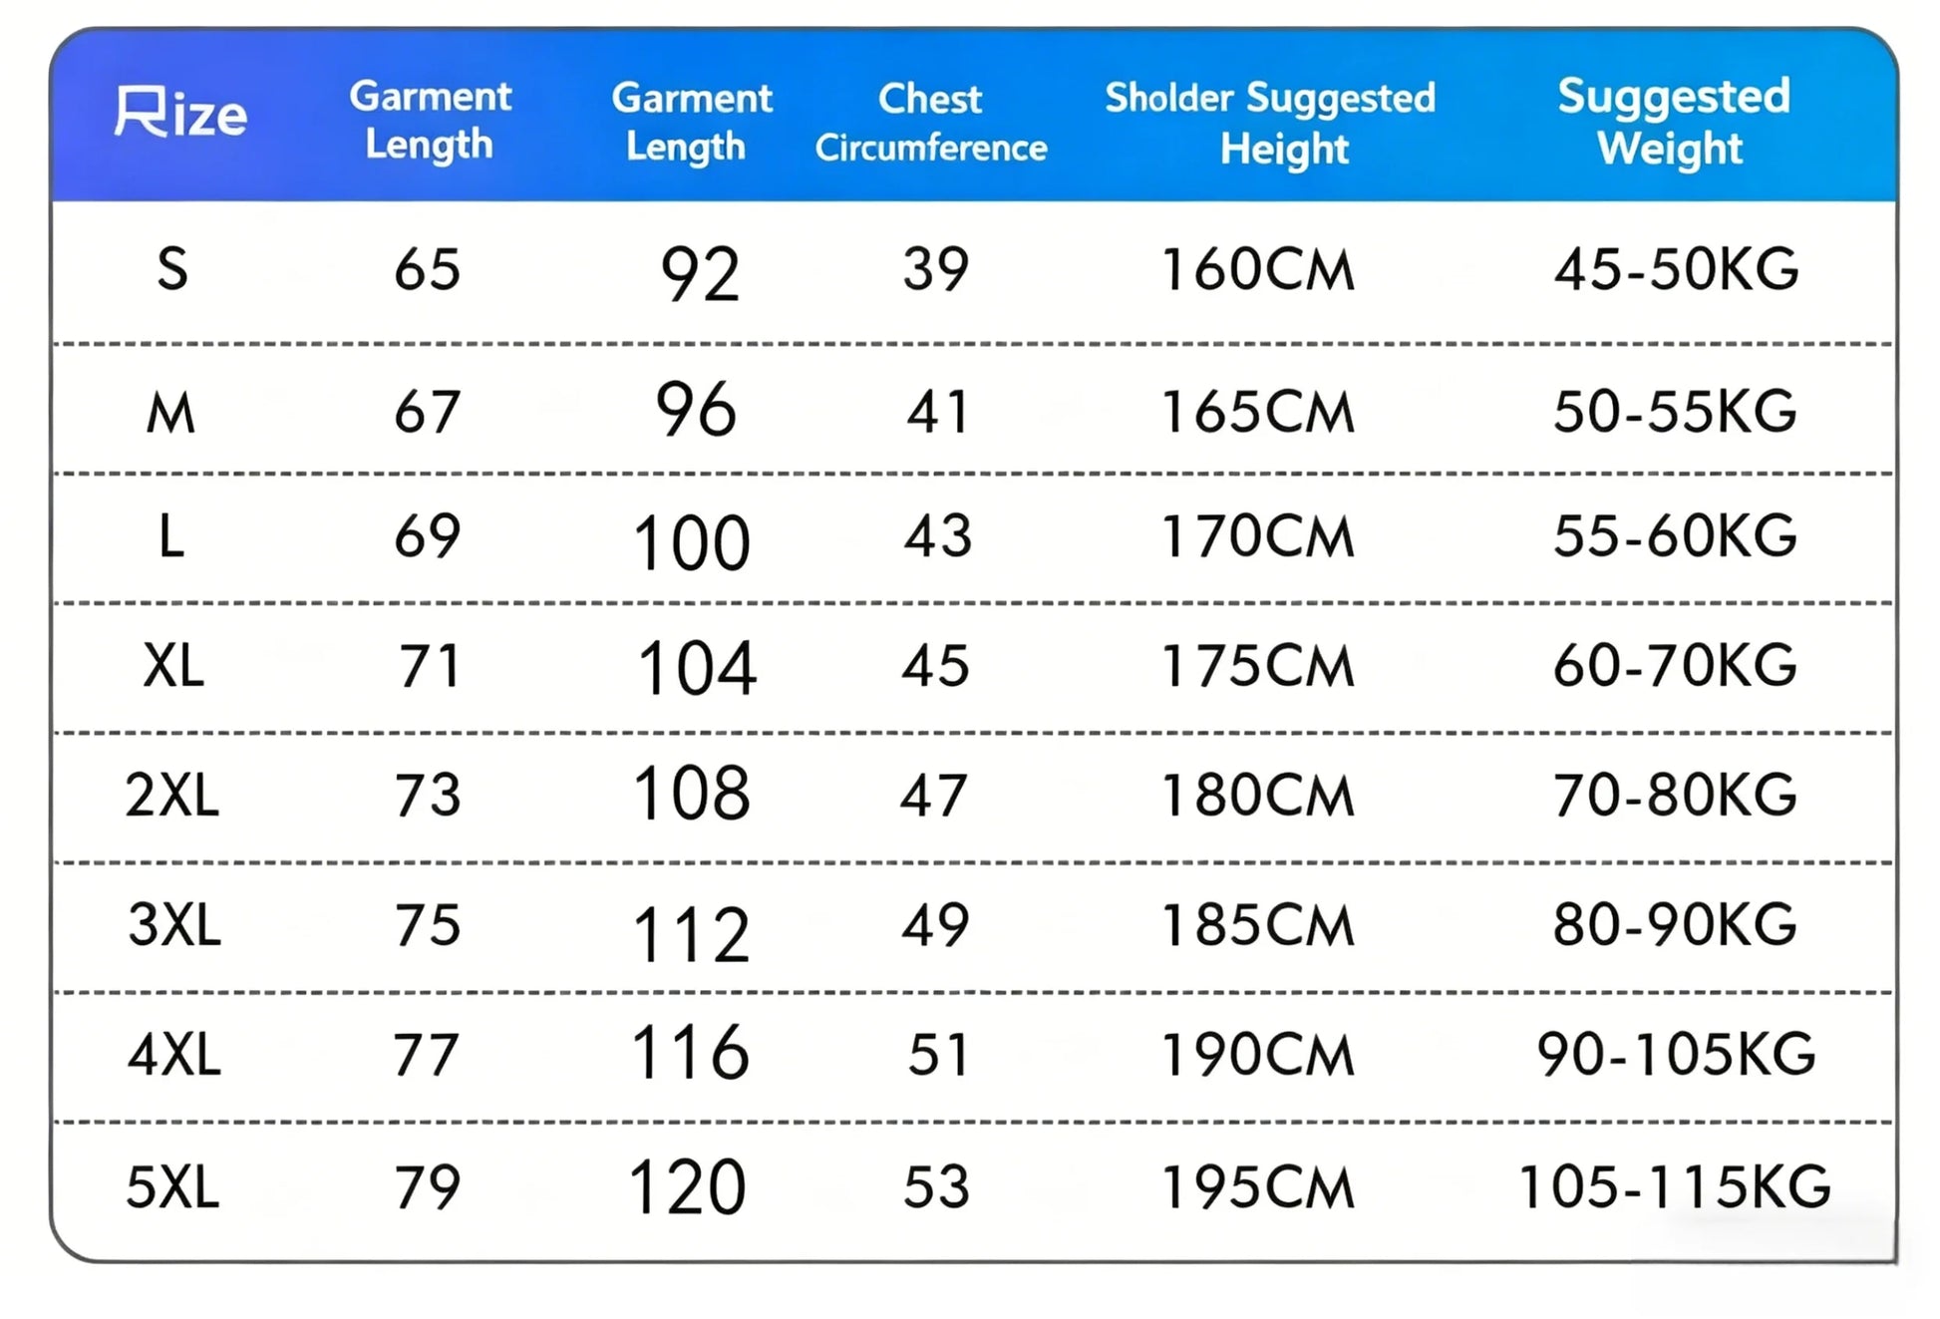Select the Chest Circumference column header

(931, 123)
